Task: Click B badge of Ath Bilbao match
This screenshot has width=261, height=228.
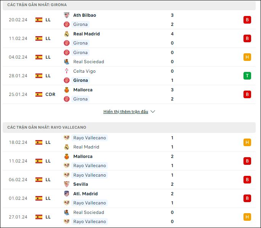Action: click(x=247, y=20)
